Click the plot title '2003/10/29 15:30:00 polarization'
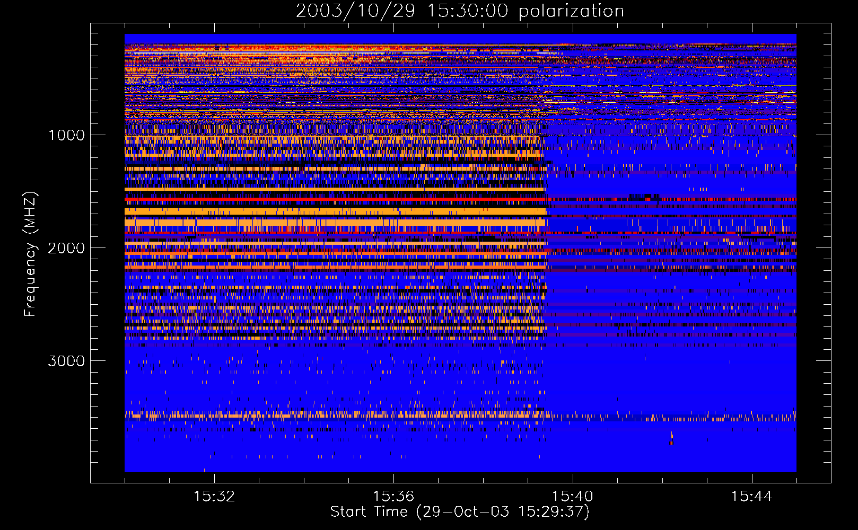This screenshot has width=858, height=530. (460, 11)
